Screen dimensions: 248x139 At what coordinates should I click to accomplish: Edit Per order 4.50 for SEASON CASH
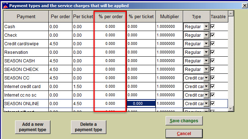(60, 61)
